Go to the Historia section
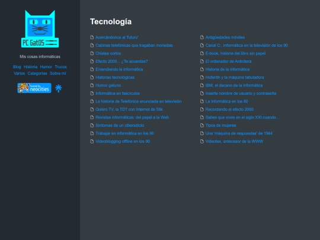The height and width of the screenshot is (240, 320). click(31, 67)
